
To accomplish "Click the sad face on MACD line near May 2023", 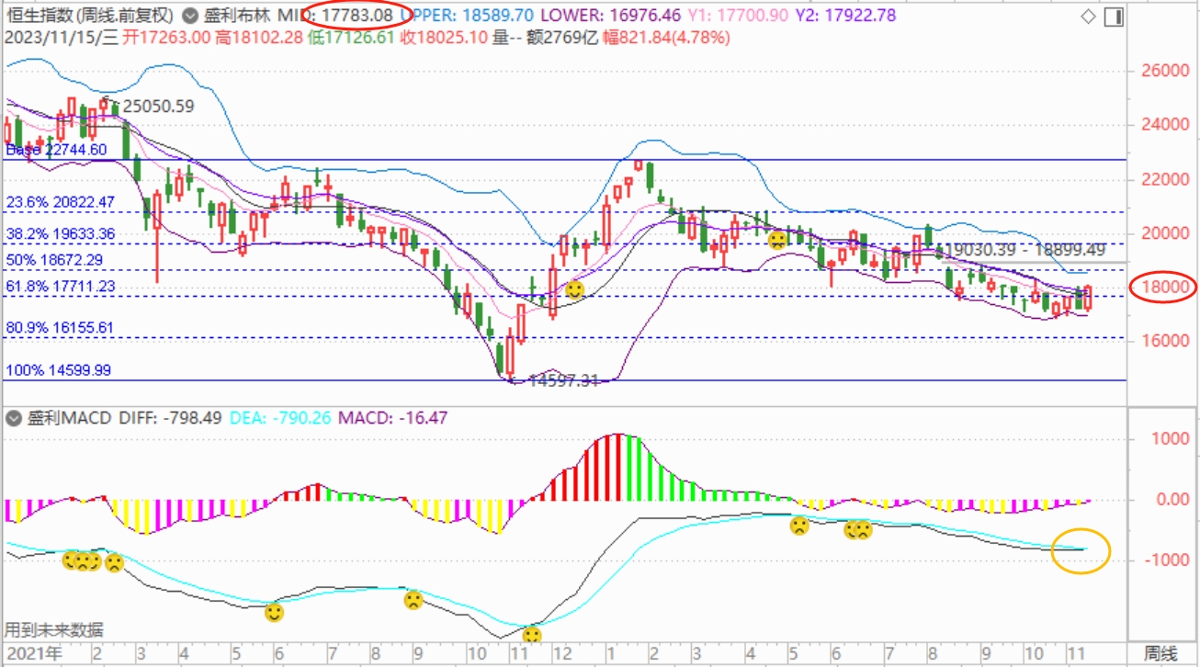I will 799,526.
